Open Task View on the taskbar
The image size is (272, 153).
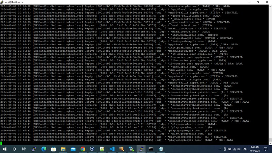pos(24,149)
